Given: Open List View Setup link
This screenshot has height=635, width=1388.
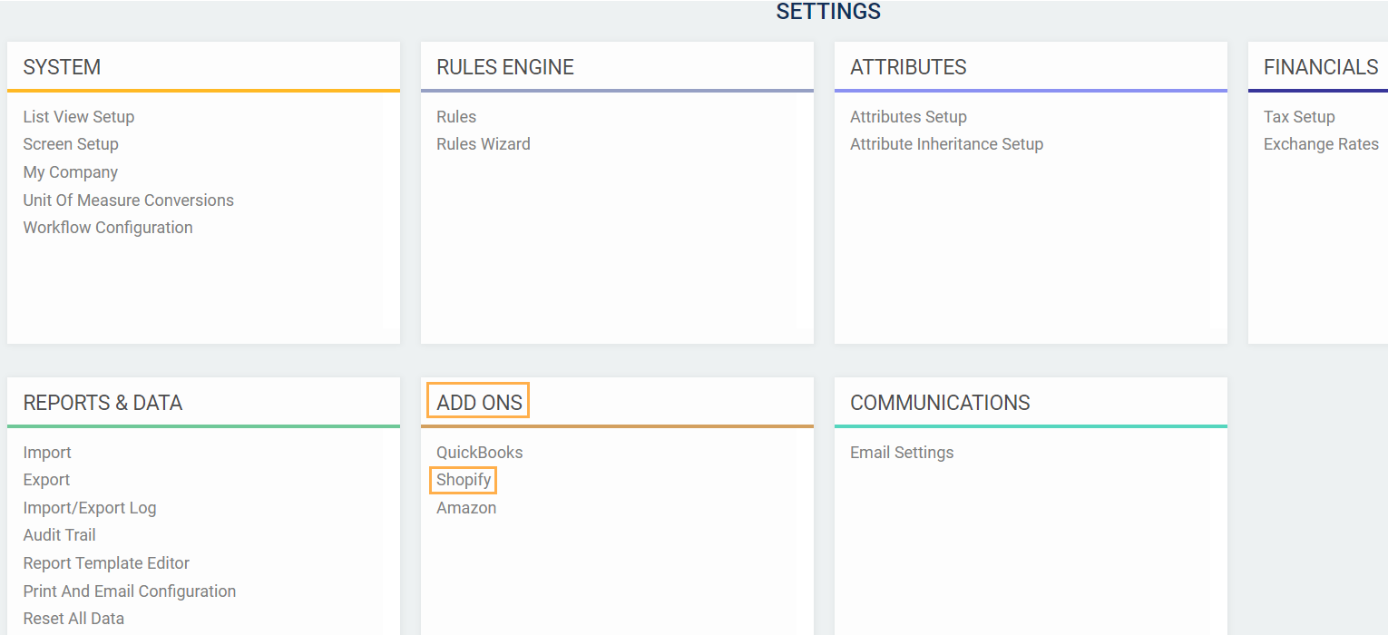Looking at the screenshot, I should (79, 117).
